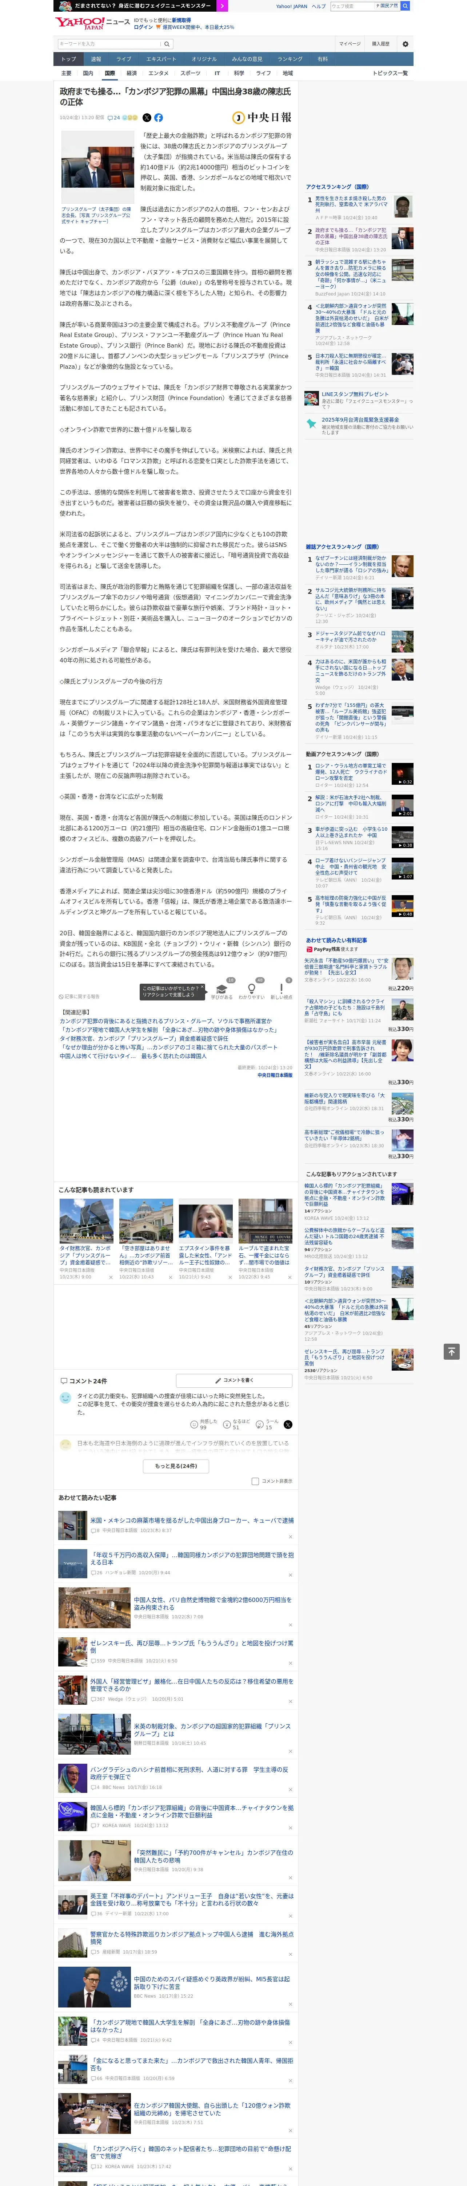Open article 米国・メキシコの麻薬市場を揺るがした中国出身ブローカー
Viewport: 467px width, 2186px height.
(192, 1521)
